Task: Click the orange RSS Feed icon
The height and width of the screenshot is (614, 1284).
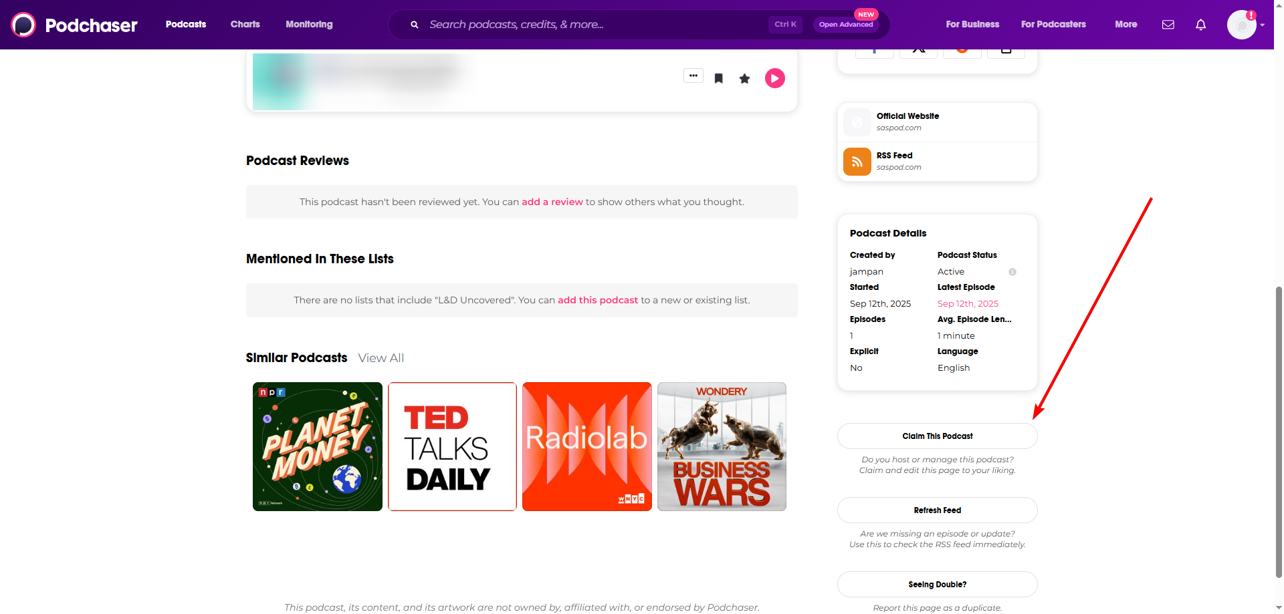Action: click(x=857, y=162)
